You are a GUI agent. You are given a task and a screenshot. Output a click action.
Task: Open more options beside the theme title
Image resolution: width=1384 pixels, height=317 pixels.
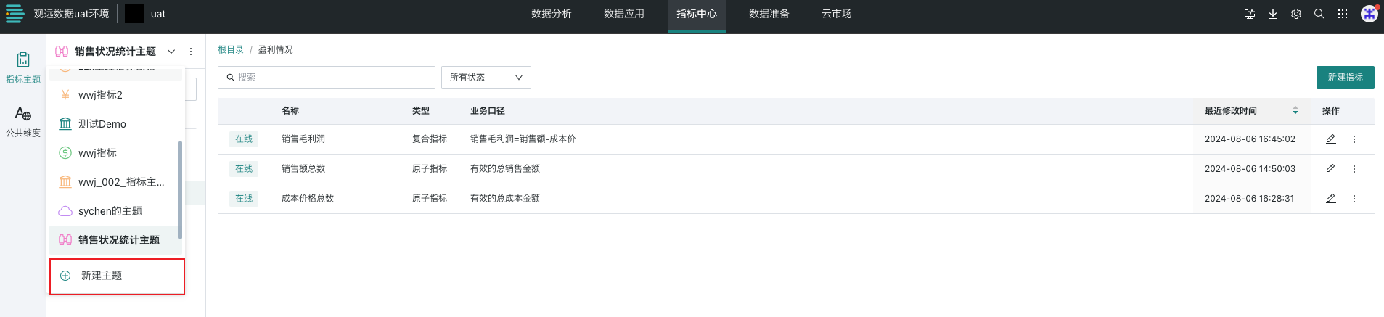[x=191, y=52]
